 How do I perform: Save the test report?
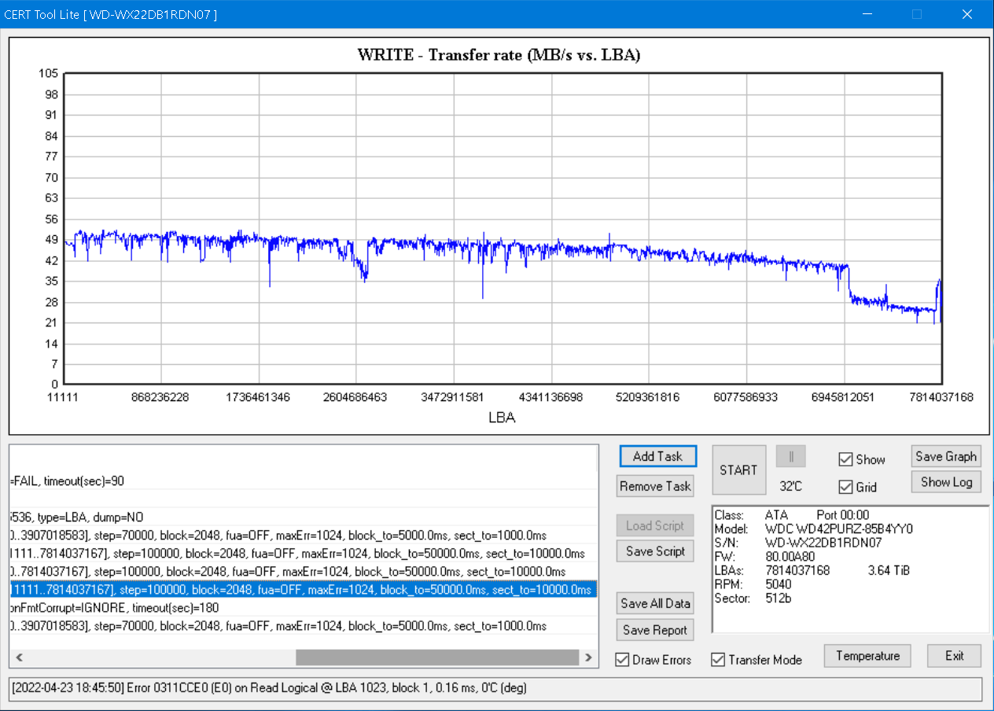click(655, 629)
